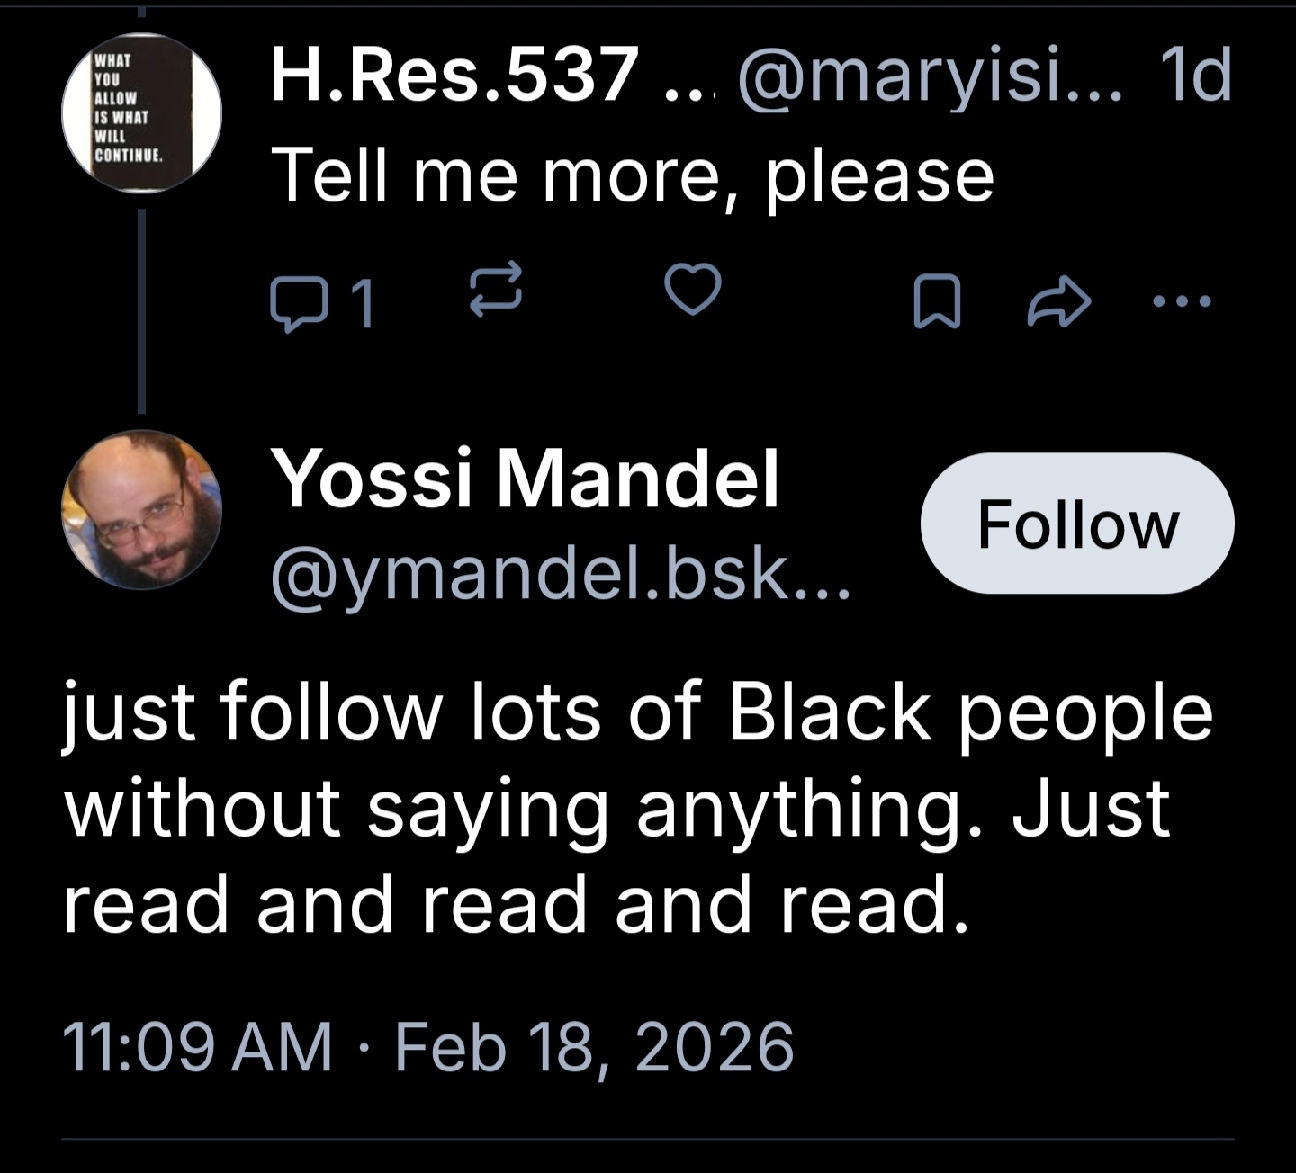Share the post using the arrow icon

[x=1059, y=301]
